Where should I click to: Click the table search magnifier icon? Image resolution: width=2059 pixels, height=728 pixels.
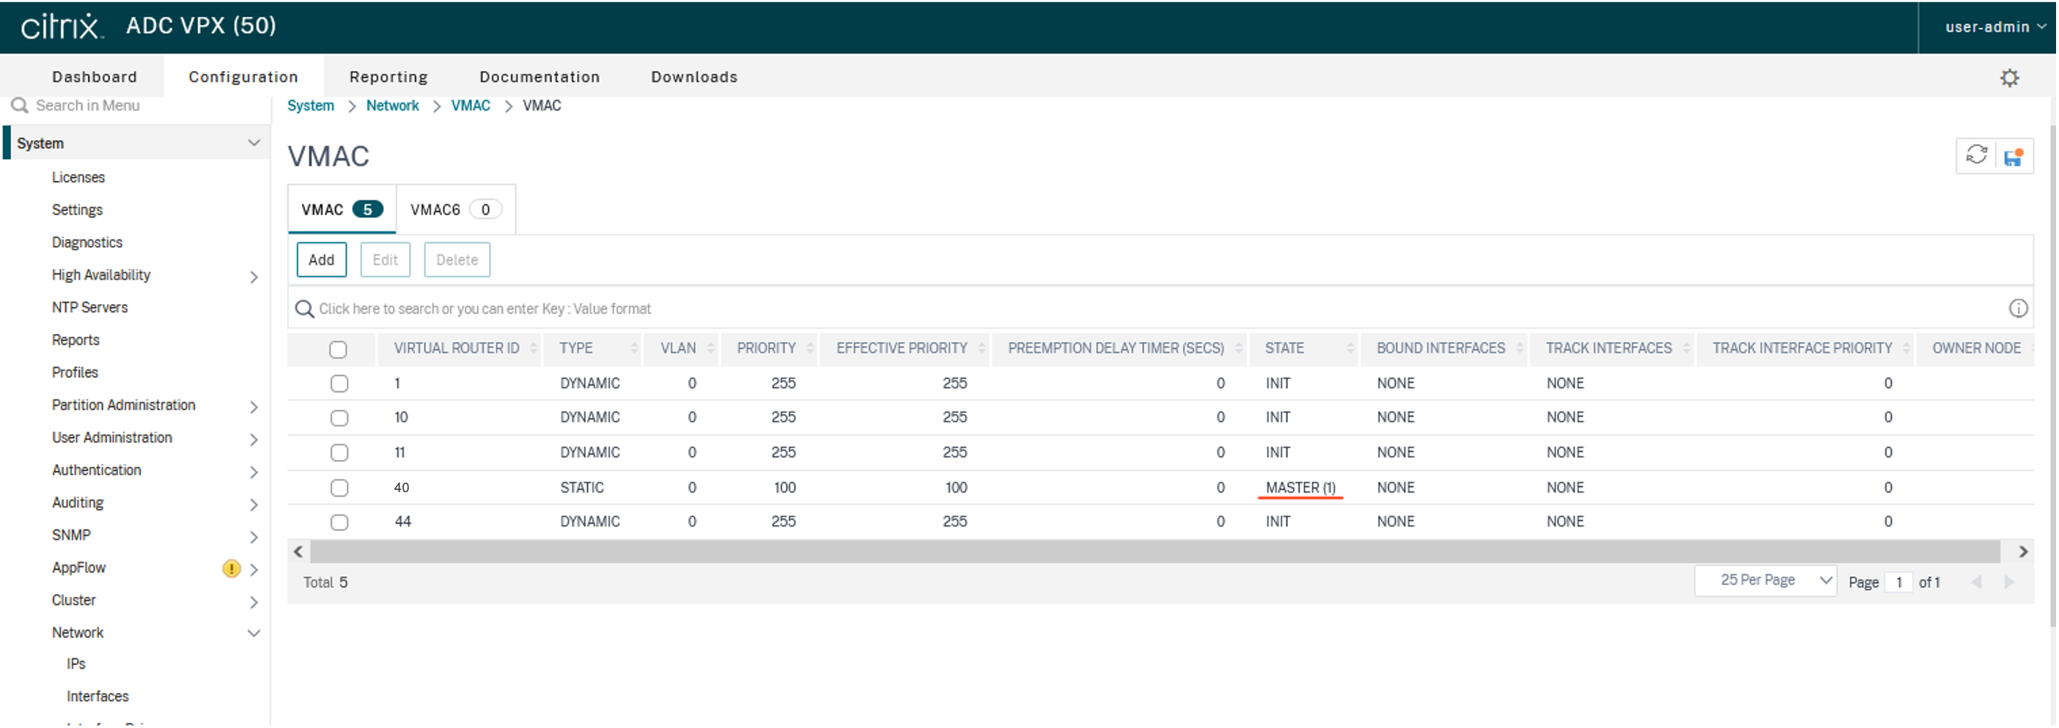pyautogui.click(x=303, y=309)
